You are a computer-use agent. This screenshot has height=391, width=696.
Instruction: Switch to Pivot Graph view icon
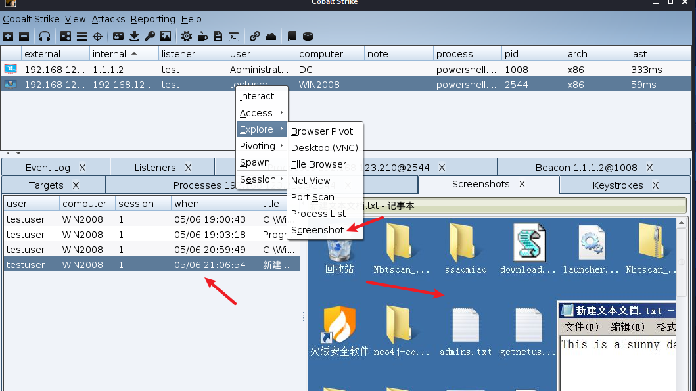pyautogui.click(x=66, y=36)
